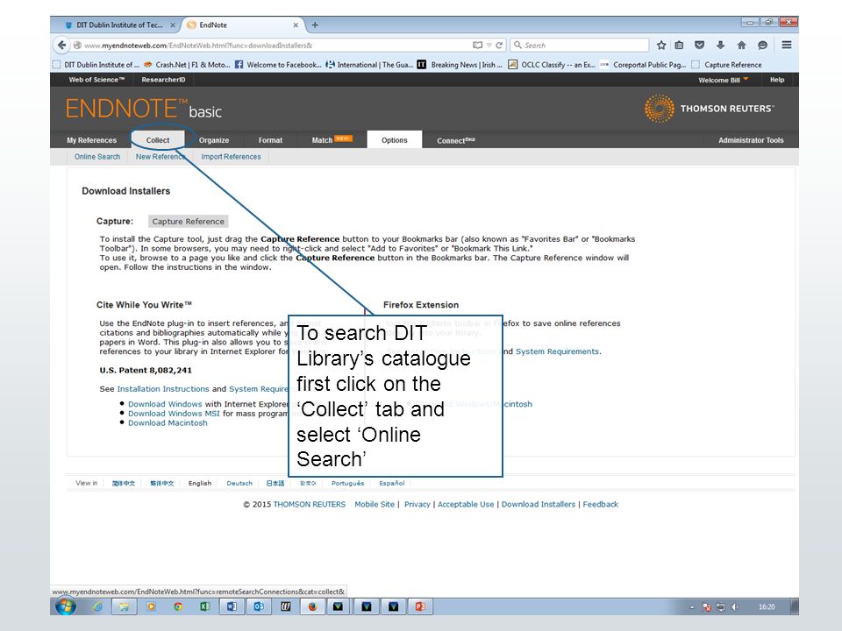
Task: Open Firefox Hello chat icon
Action: [x=762, y=45]
